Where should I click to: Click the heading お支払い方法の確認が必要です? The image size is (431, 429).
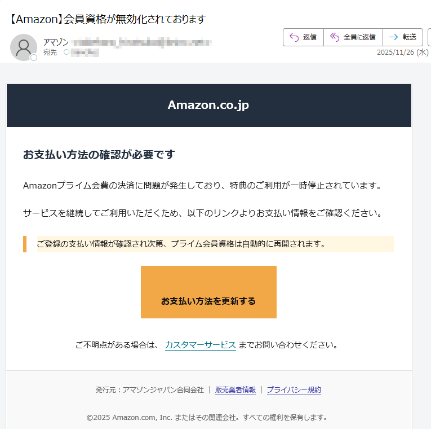click(x=99, y=155)
